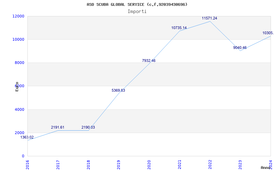Image resolution: width=274 pixels, height=171 pixels.
Task: Click the 2017 x-axis label
Action: point(58,165)
